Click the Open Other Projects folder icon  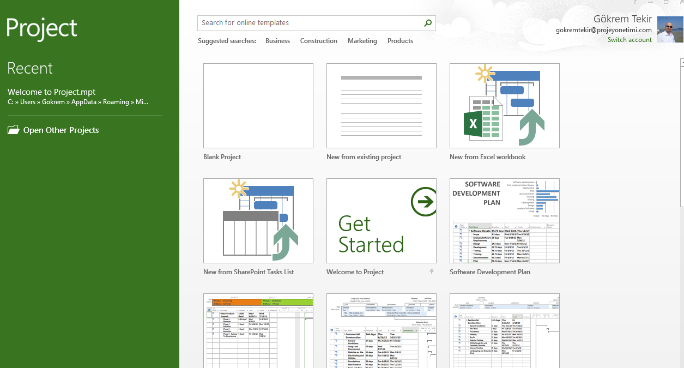13,130
